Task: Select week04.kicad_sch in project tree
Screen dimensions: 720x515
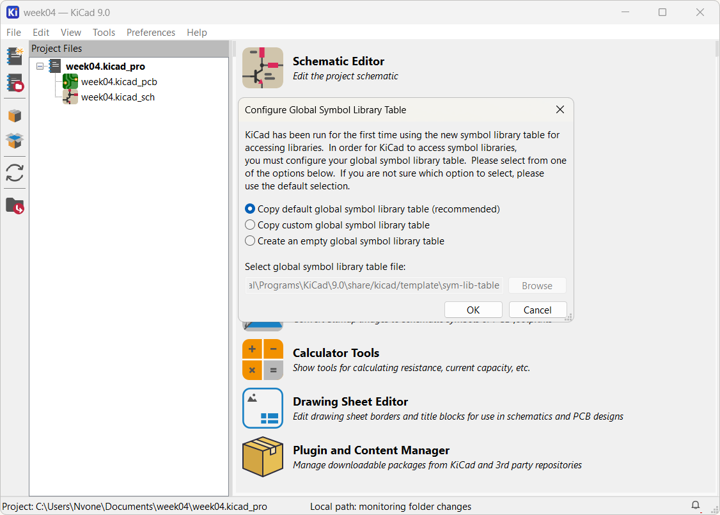Action: pyautogui.click(x=118, y=97)
